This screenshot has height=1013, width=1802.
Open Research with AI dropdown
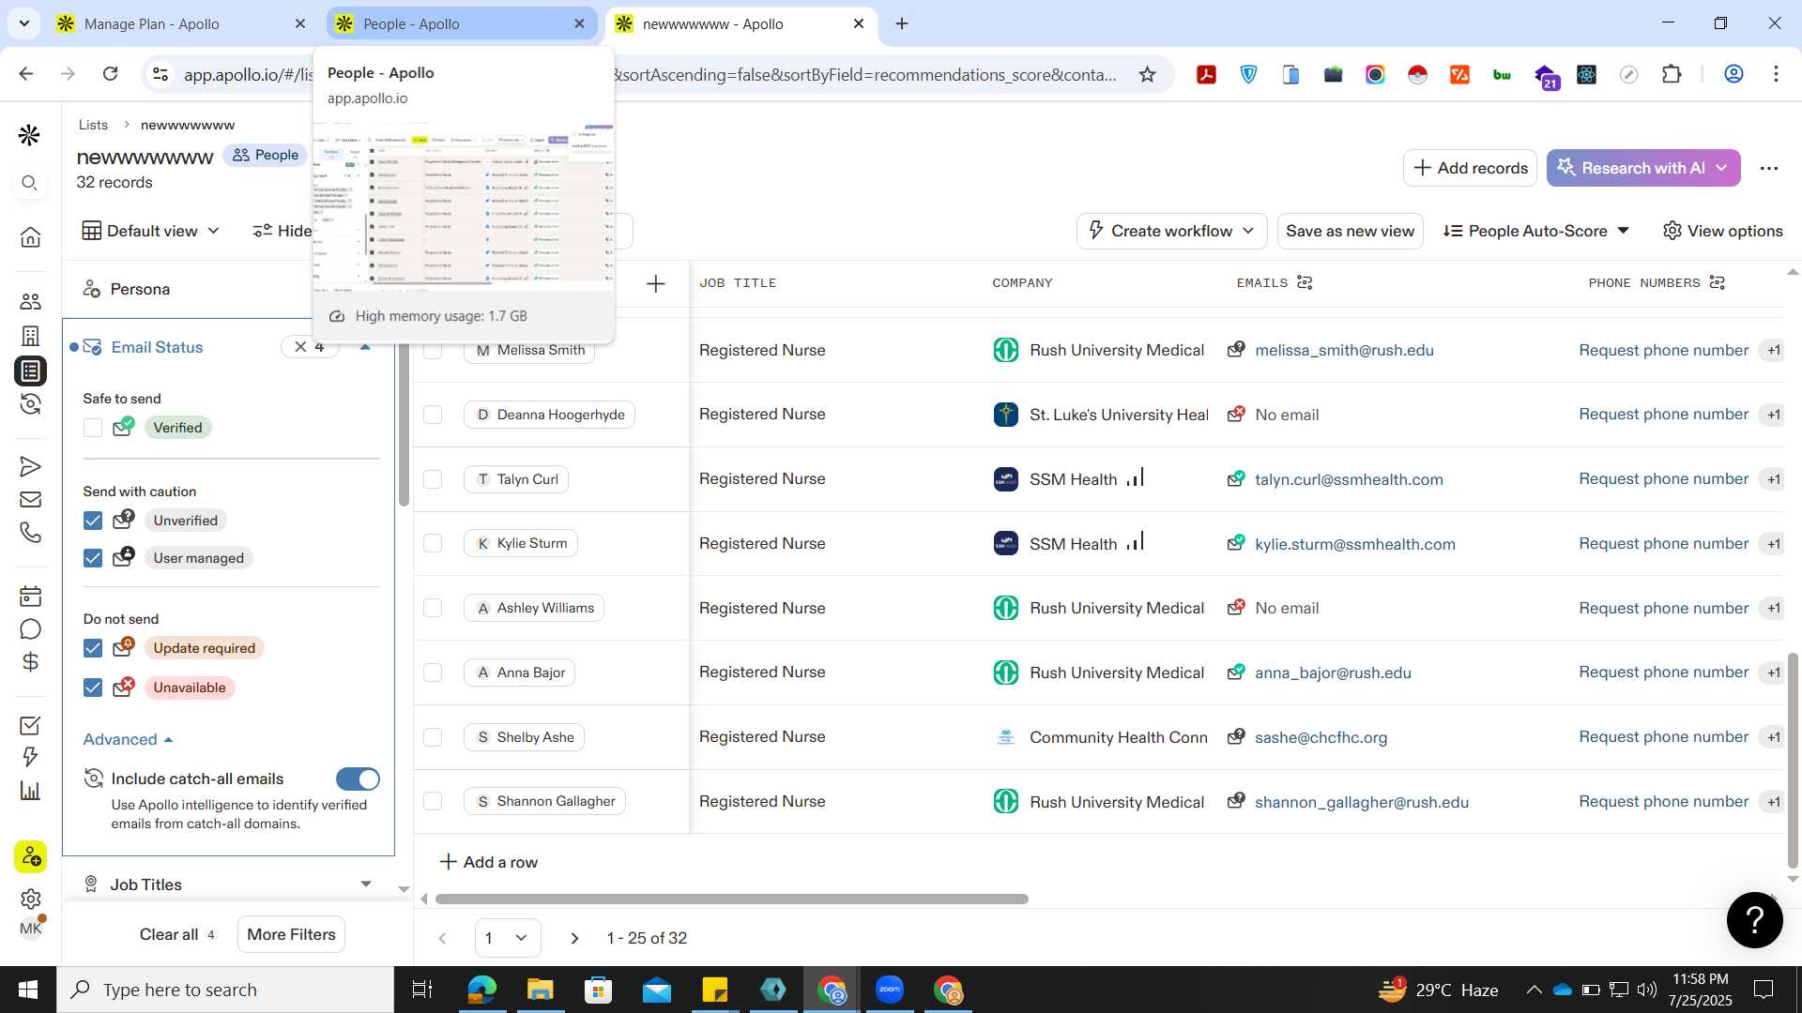pyautogui.click(x=1643, y=168)
